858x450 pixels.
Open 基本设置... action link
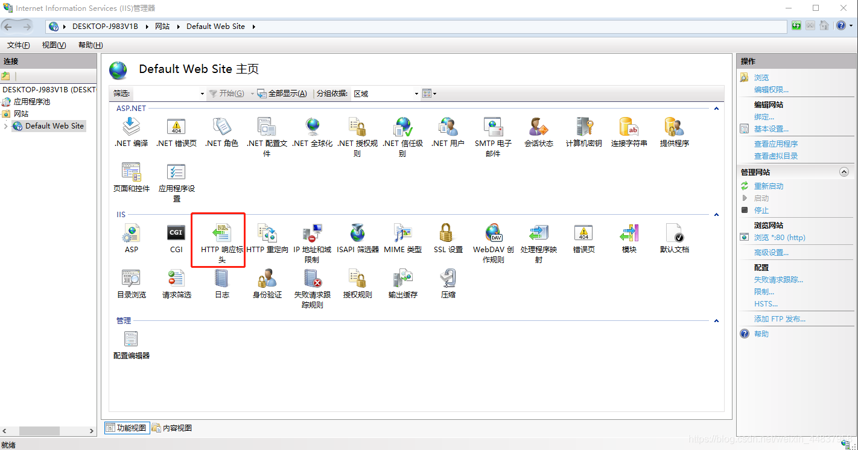click(771, 129)
